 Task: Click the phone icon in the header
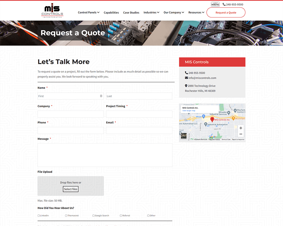(x=224, y=4)
